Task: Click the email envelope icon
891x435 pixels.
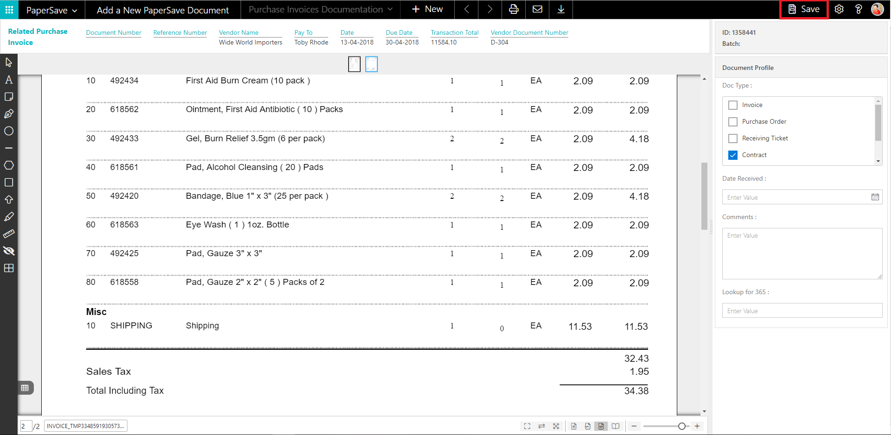Action: pyautogui.click(x=537, y=9)
